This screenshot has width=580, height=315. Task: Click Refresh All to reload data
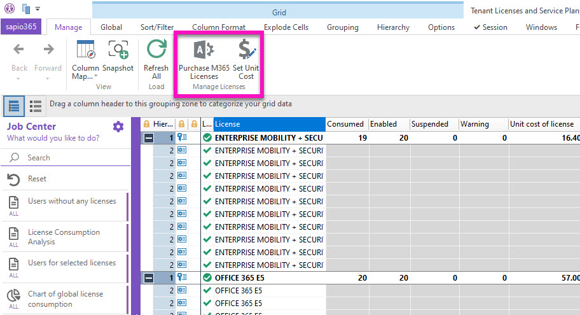tap(156, 59)
